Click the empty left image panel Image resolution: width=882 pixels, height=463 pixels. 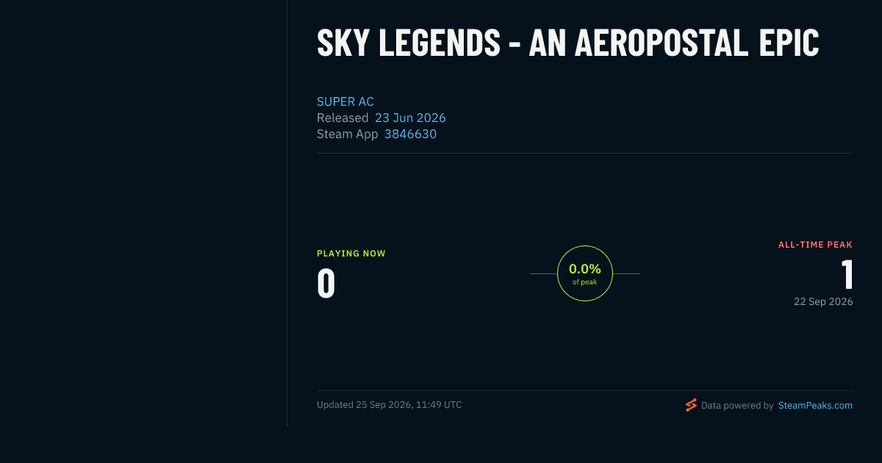tap(143, 213)
